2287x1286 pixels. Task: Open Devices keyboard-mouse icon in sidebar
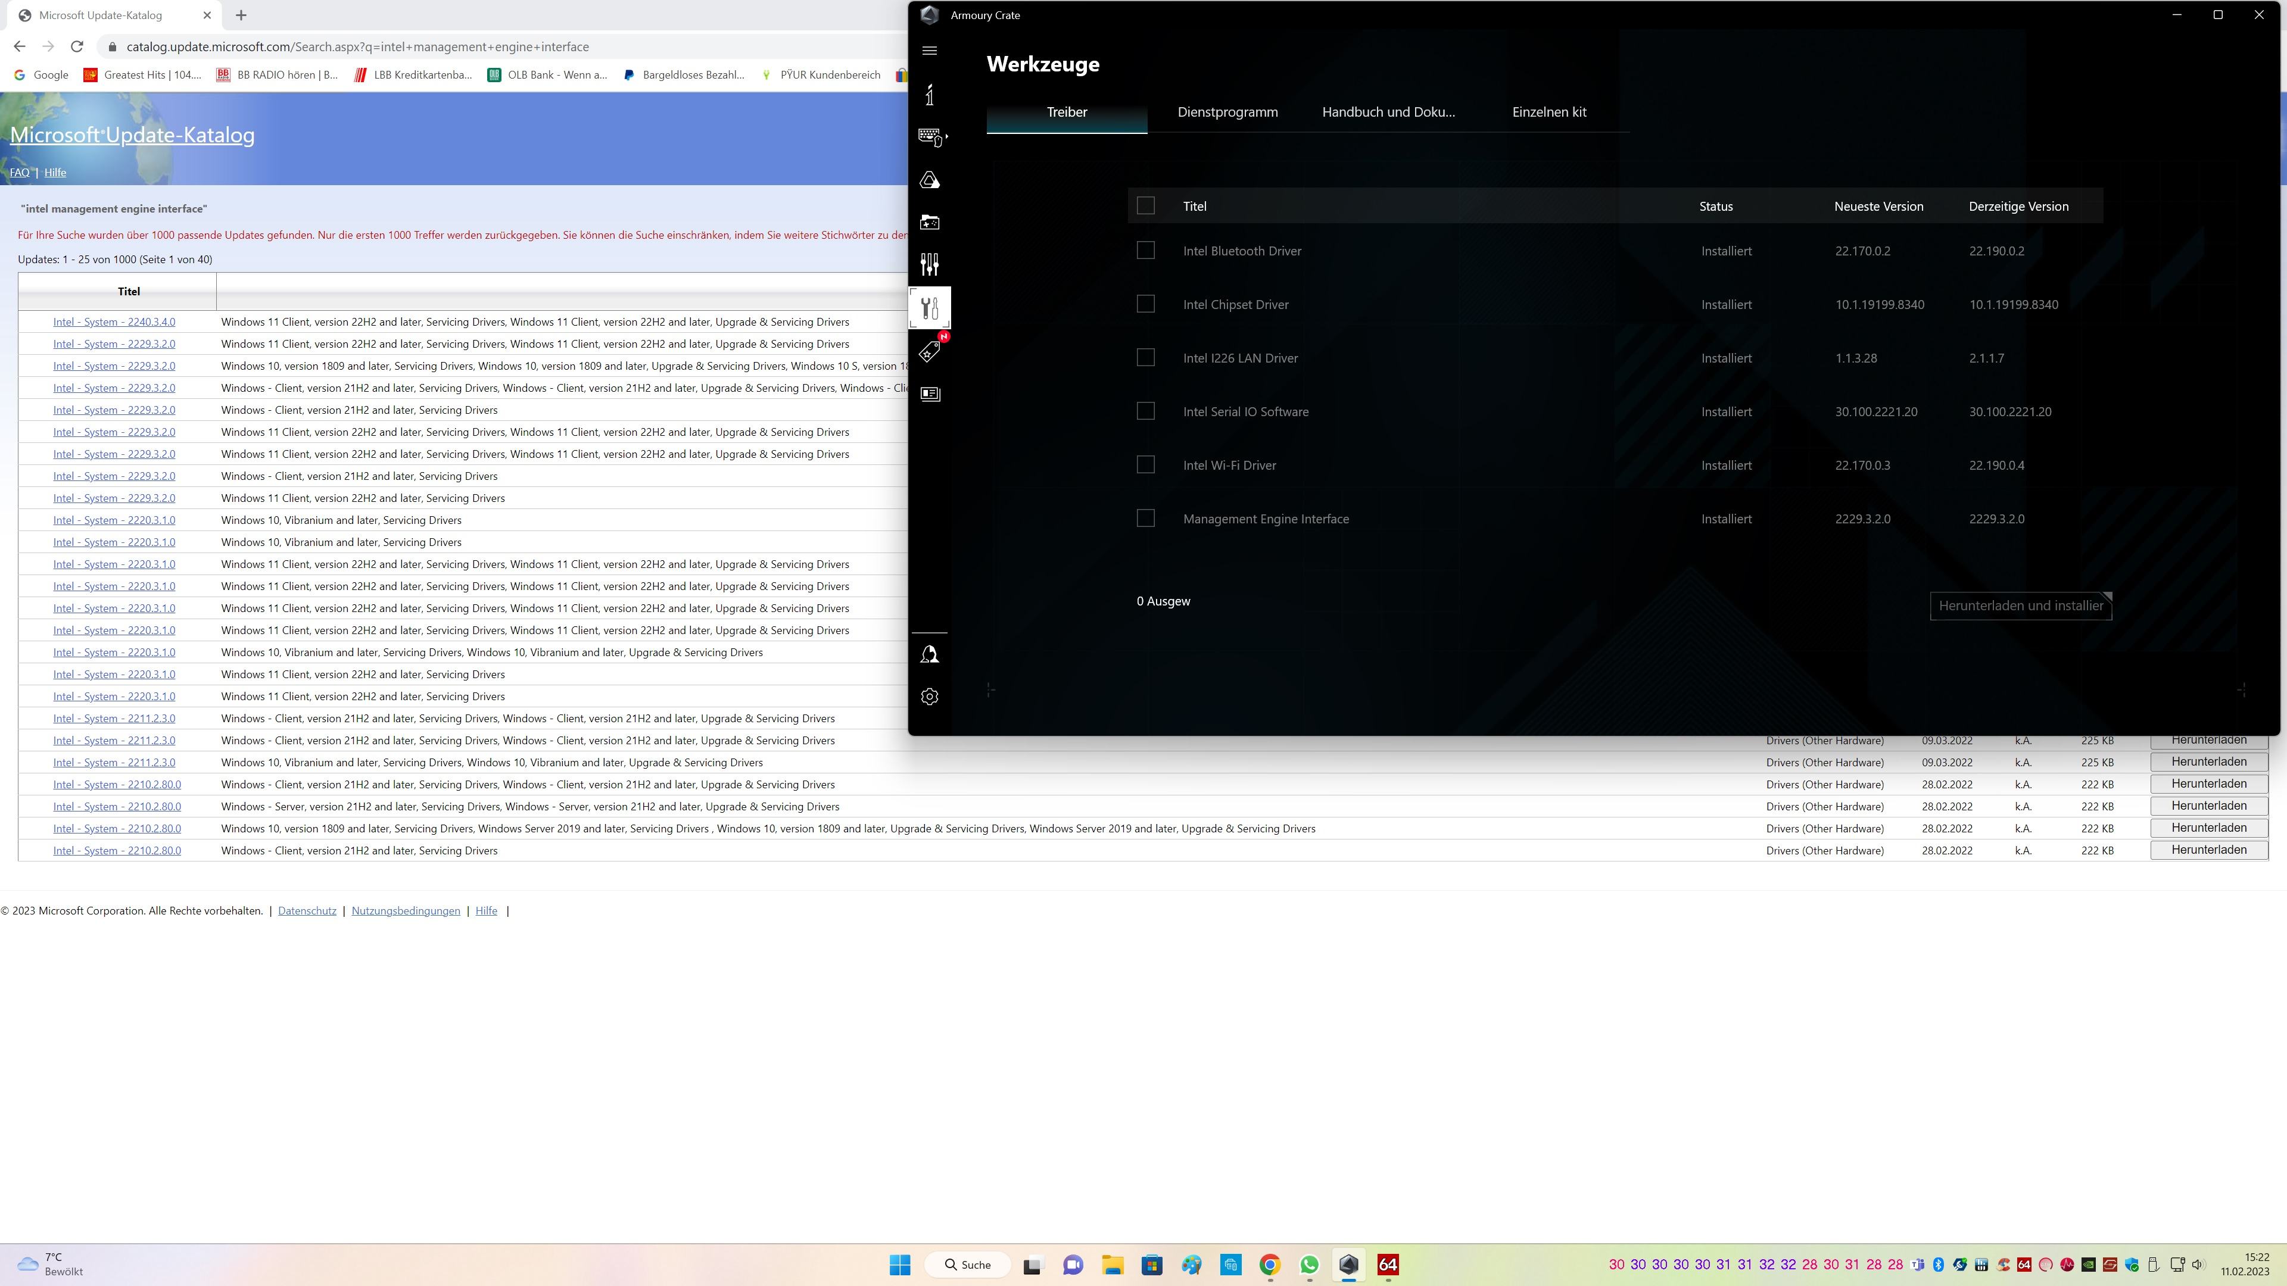coord(930,137)
